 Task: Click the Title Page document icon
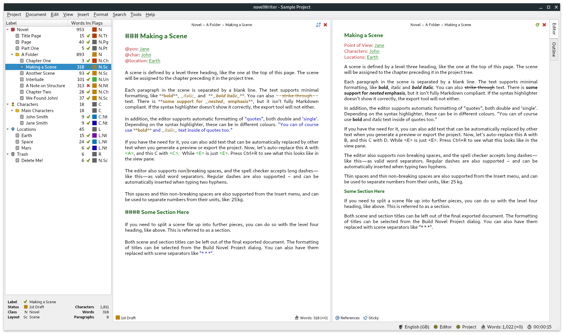click(x=18, y=36)
